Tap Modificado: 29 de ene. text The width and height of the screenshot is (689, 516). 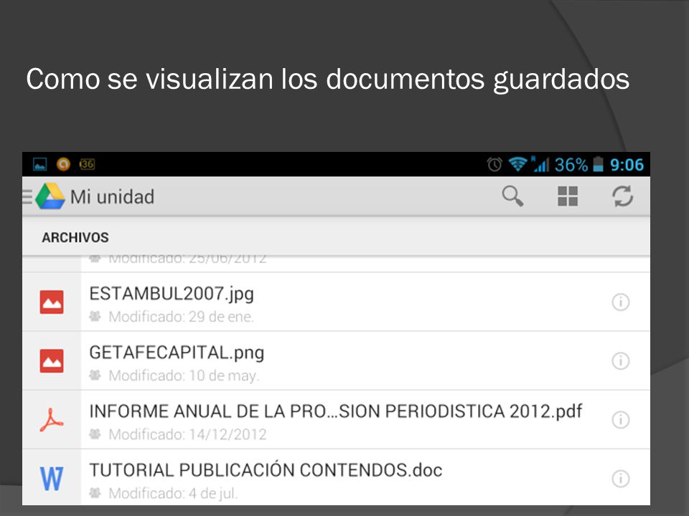tap(181, 316)
